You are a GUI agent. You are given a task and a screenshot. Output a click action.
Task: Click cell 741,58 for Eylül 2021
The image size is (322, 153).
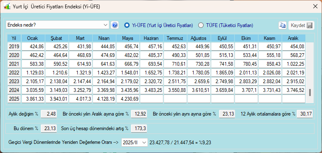pos(223,64)
